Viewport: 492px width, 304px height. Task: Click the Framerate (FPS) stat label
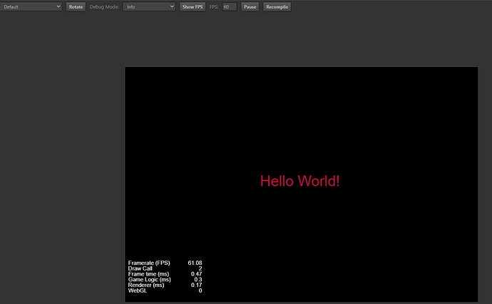pyautogui.click(x=149, y=263)
